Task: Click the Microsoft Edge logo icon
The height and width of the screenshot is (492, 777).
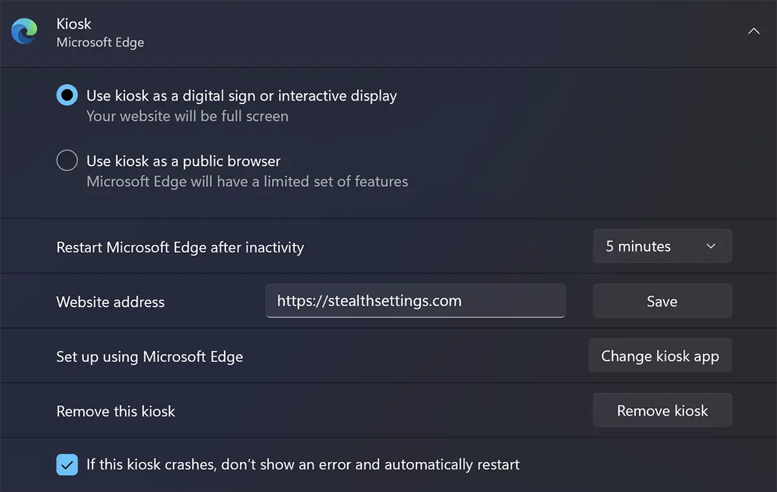Action: [25, 32]
